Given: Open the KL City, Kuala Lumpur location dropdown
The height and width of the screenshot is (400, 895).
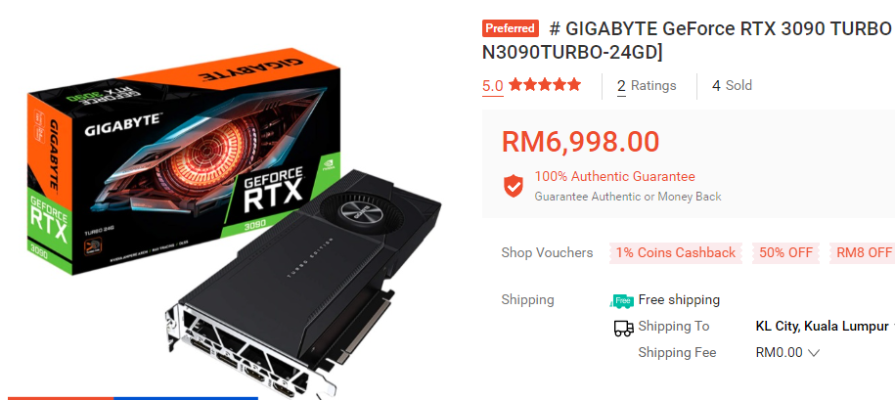Looking at the screenshot, I should (x=825, y=327).
